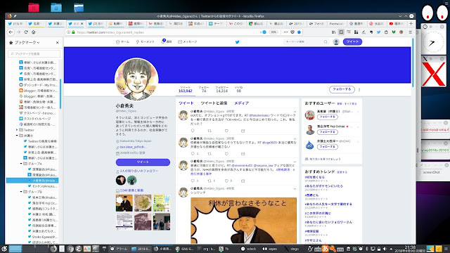
Task: Follow the first recommended user
Action: tap(328, 117)
